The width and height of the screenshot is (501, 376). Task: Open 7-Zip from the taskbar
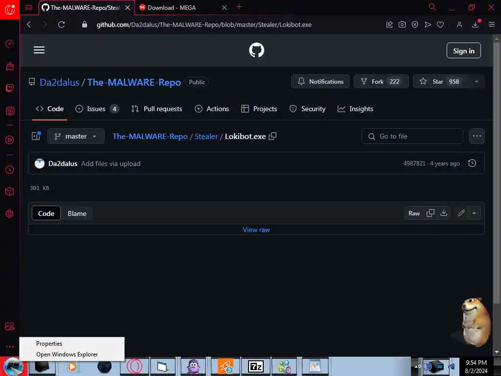[x=255, y=366]
